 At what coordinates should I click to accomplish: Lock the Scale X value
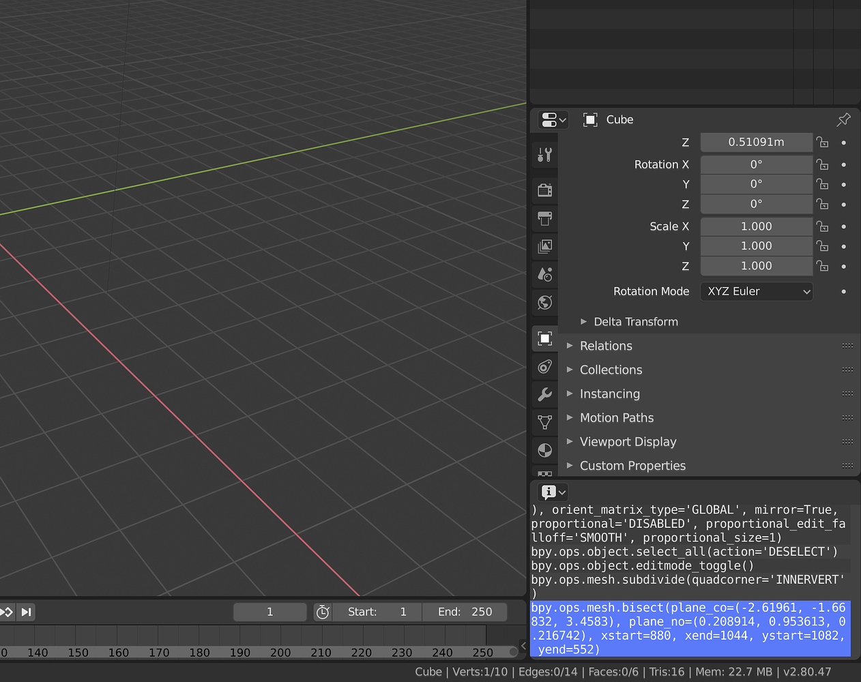tap(822, 226)
